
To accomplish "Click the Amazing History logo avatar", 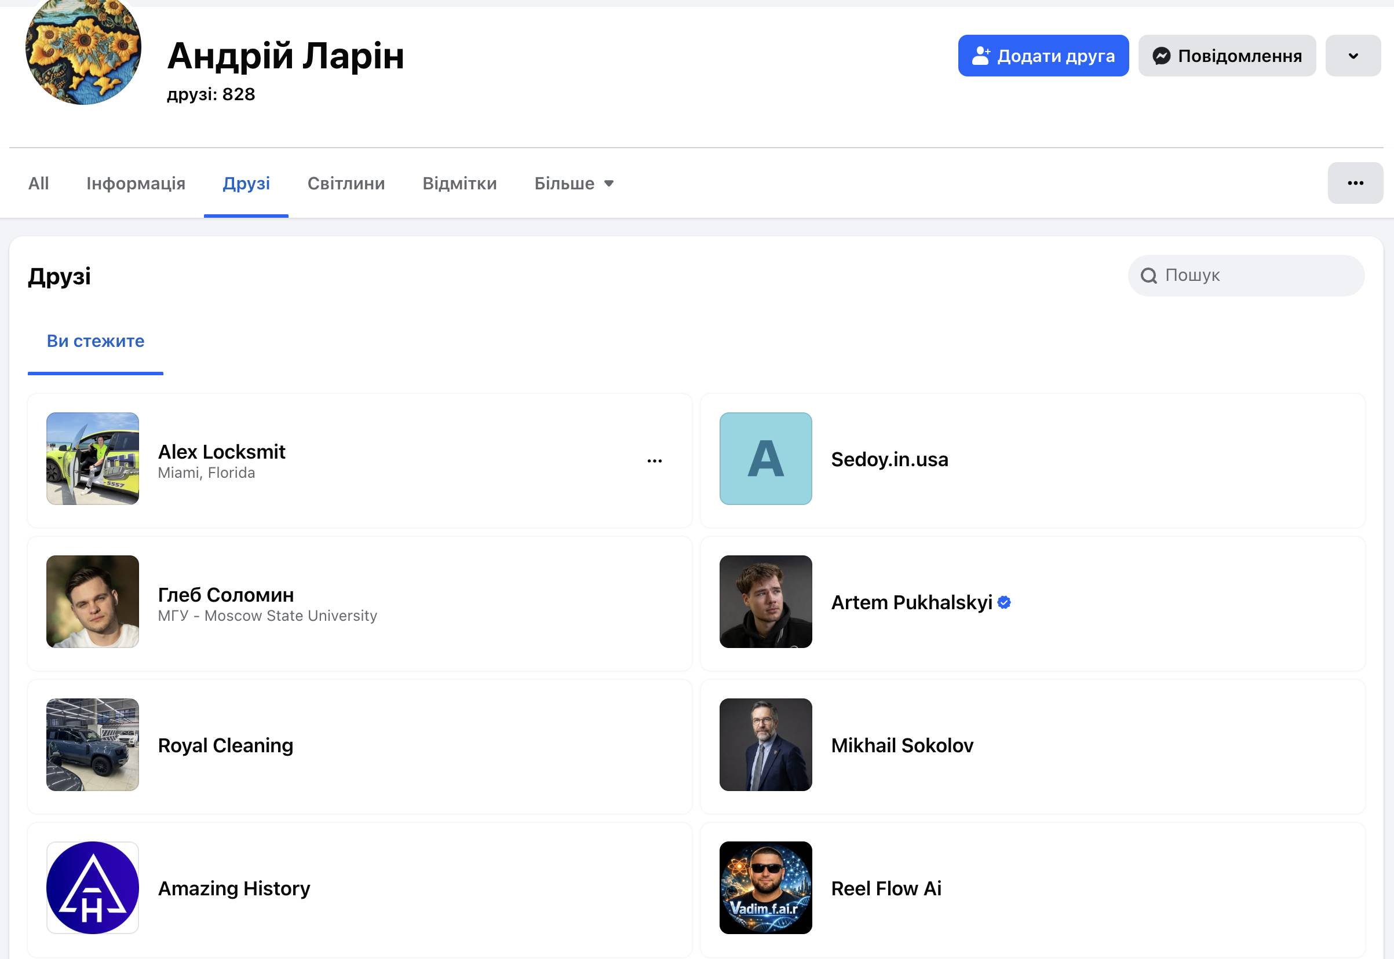I will 93,888.
